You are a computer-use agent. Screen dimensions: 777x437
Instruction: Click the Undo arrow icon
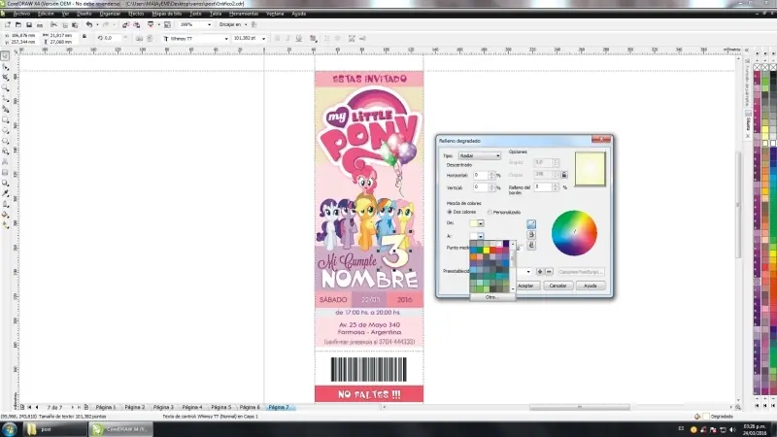pyautogui.click(x=89, y=24)
